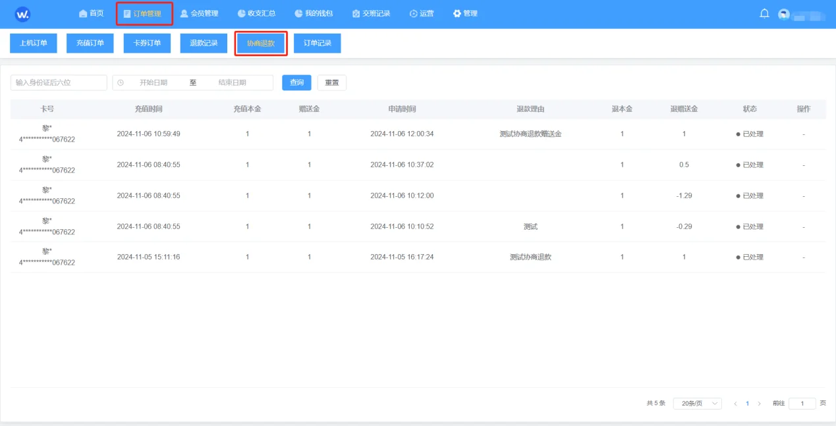Select reason 测试协商退款赠送金
Screen dimensions: 836x426
[531, 134]
